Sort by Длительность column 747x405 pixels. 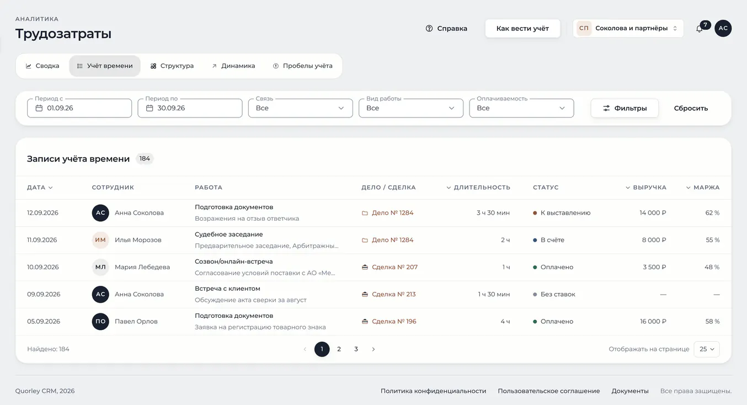coord(478,188)
